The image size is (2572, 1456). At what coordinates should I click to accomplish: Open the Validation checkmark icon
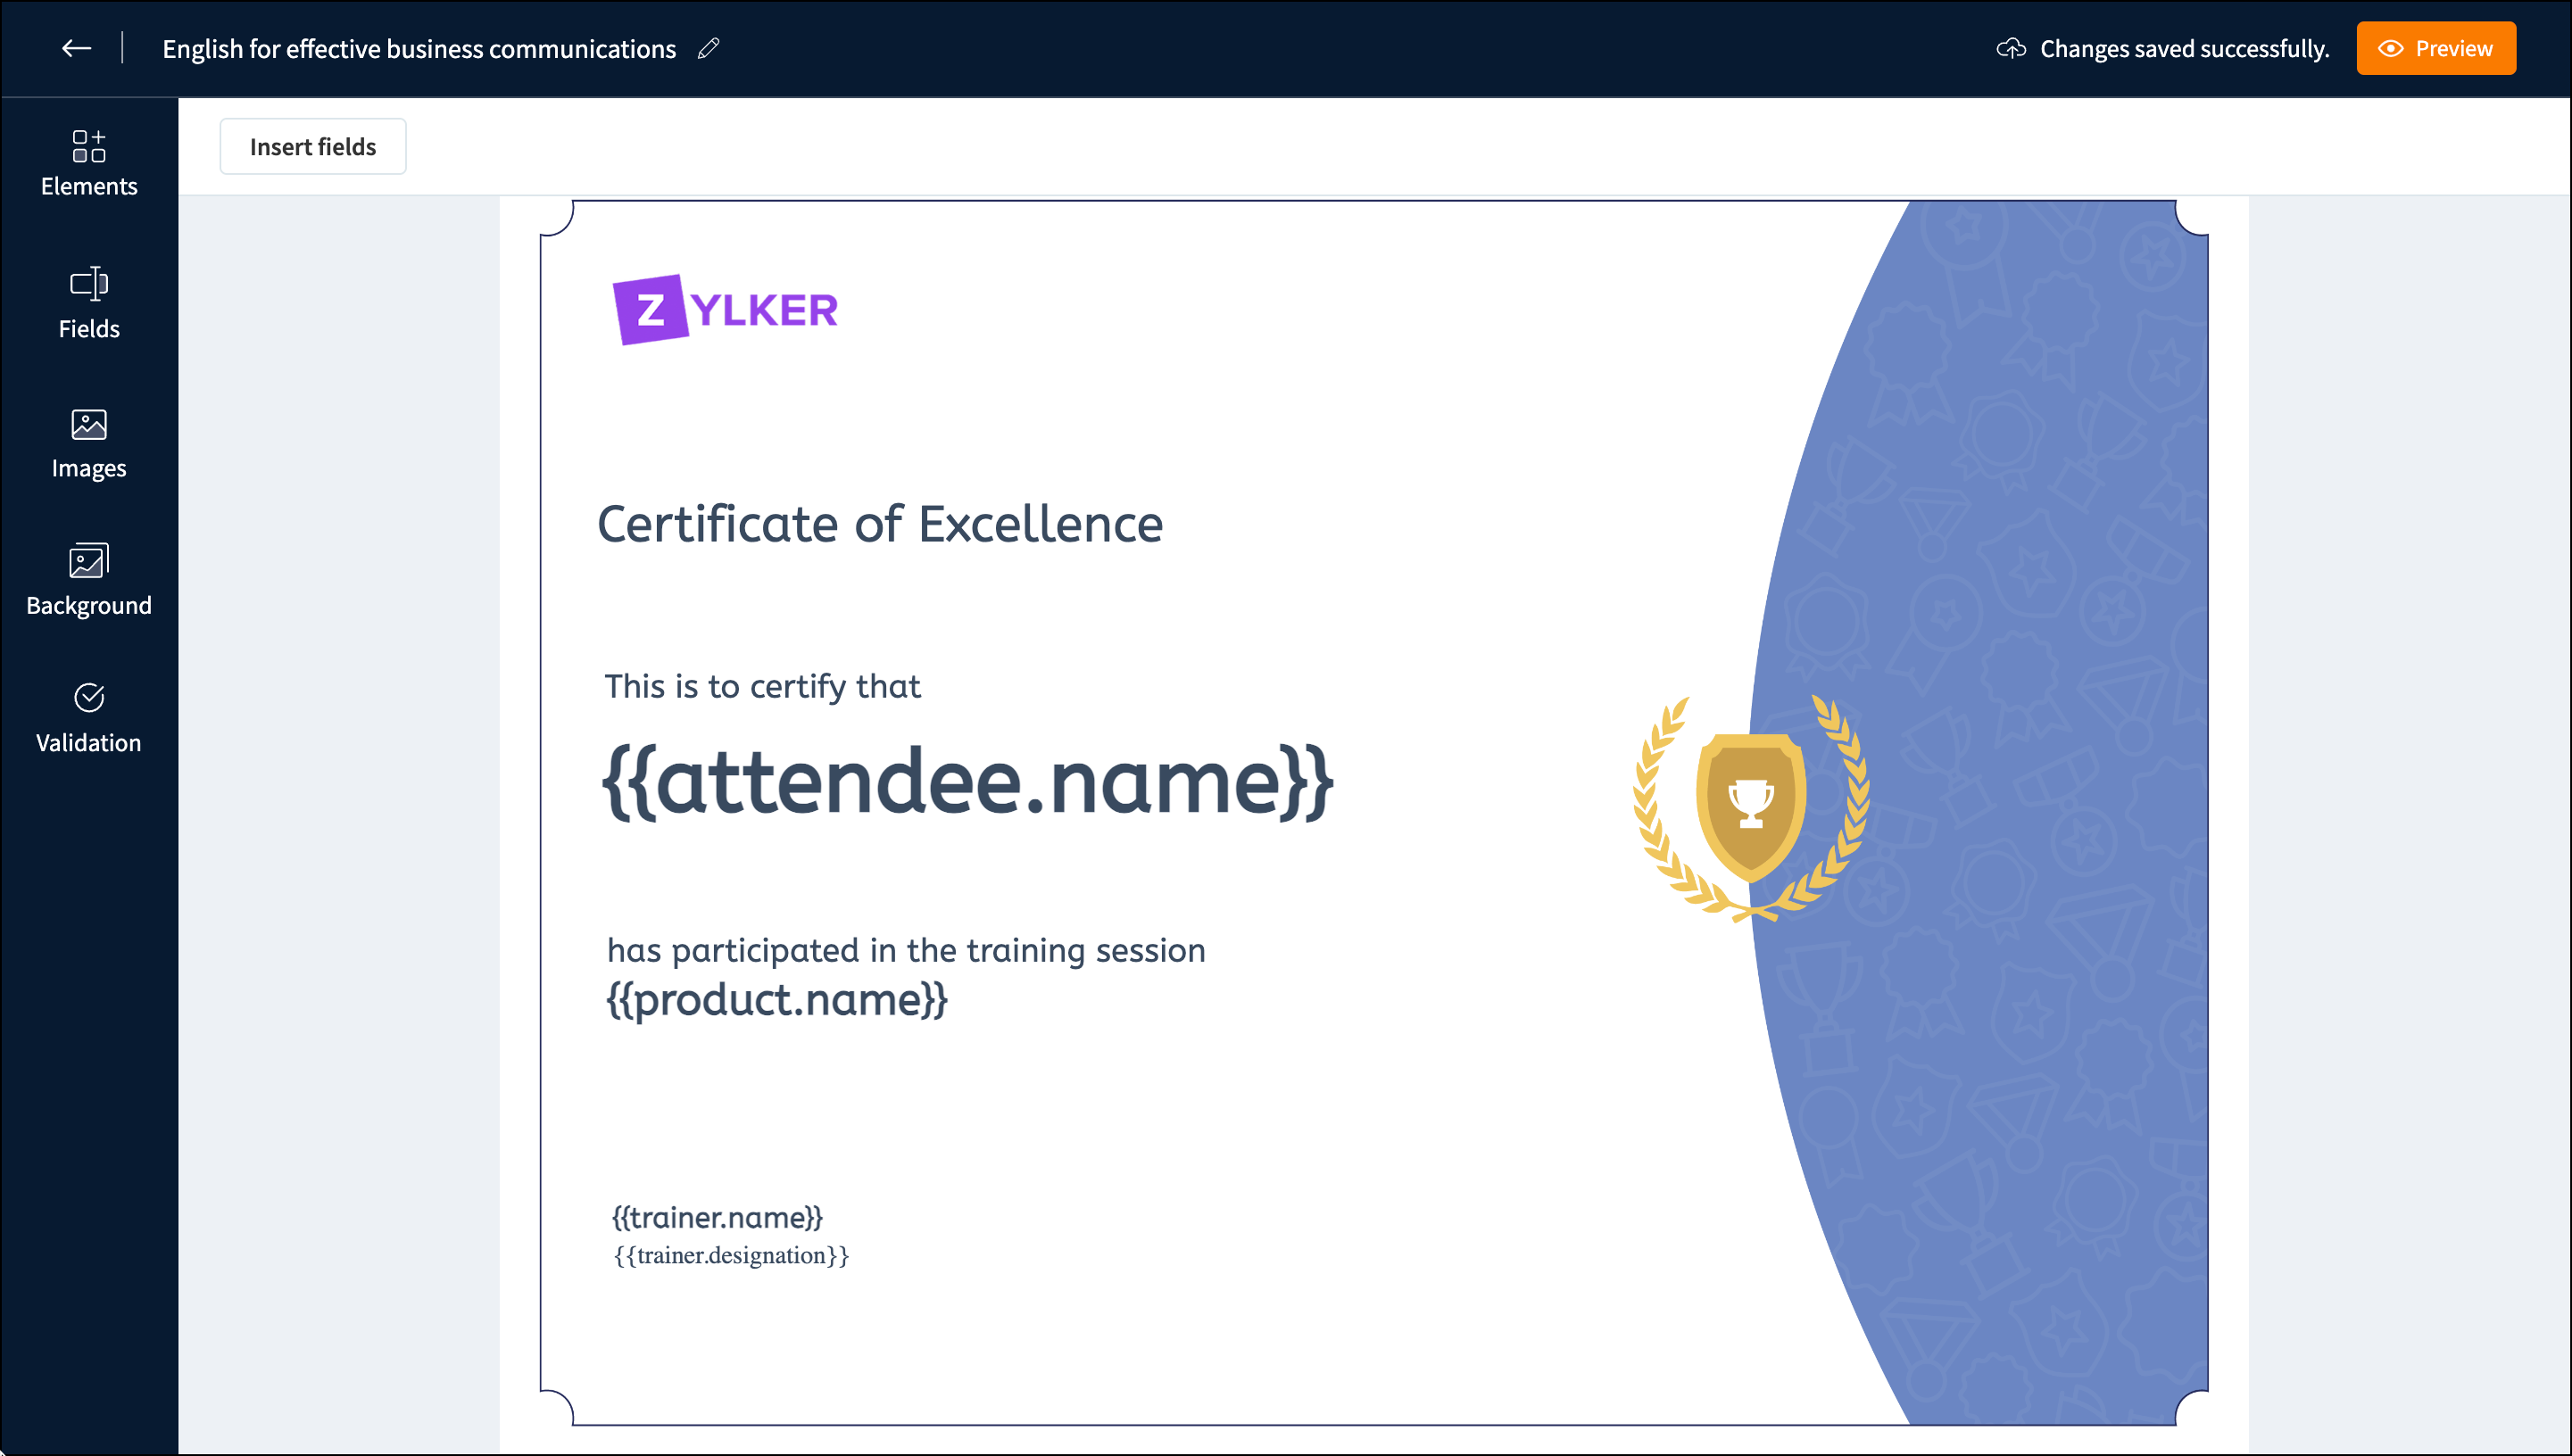click(x=89, y=698)
